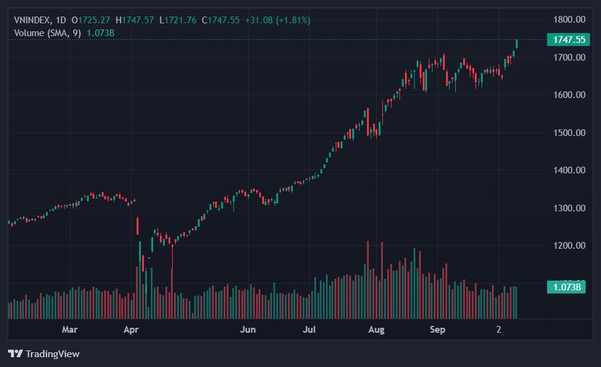This screenshot has height=367, width=601.
Task: Click the Mar label on time axis
Action: (x=70, y=330)
